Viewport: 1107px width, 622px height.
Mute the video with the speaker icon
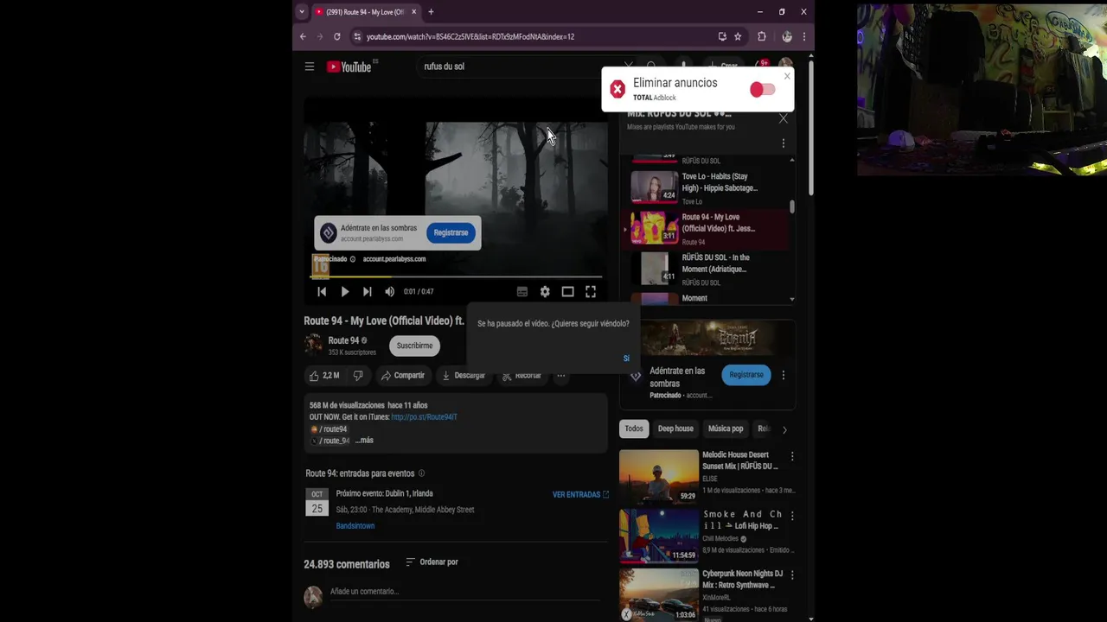point(389,291)
